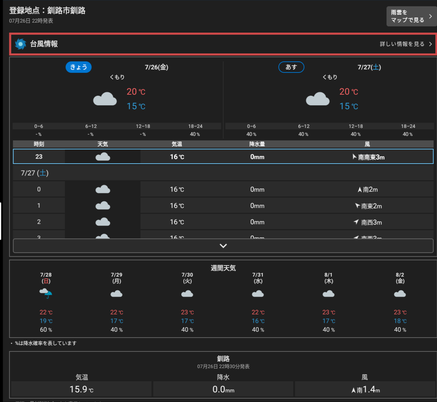Screen dimensions: 437x402
Task: Click the typhoon swirl icon
Action: [x=20, y=44]
